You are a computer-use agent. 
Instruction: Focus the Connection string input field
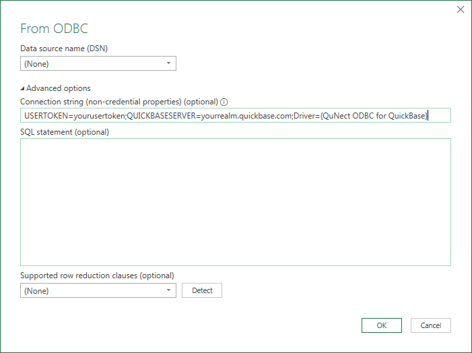click(236, 115)
